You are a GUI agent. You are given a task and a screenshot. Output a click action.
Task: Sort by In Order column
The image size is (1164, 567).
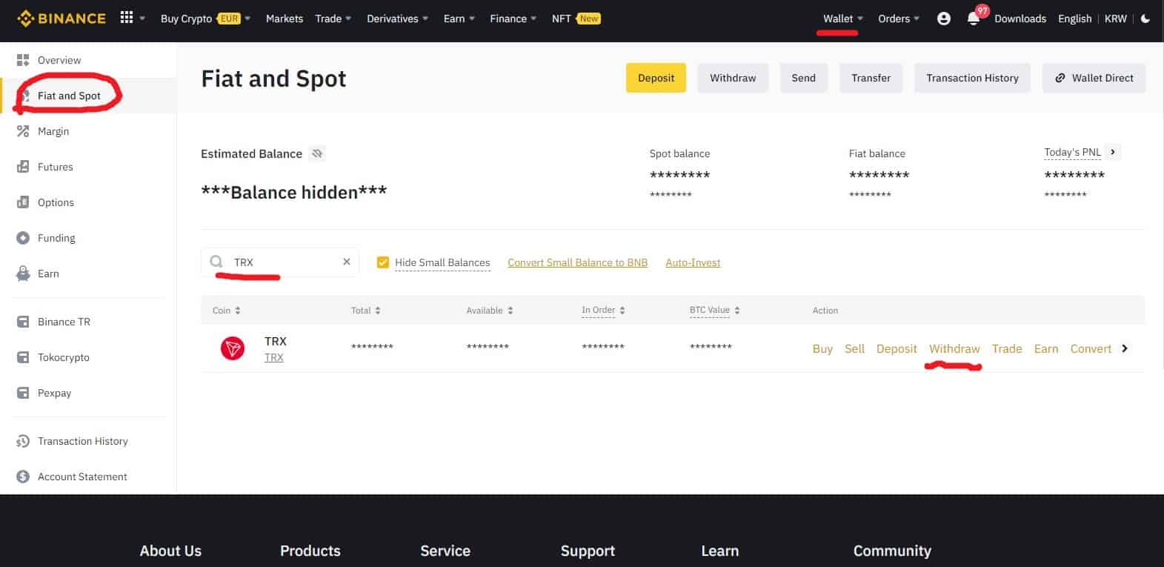click(604, 311)
